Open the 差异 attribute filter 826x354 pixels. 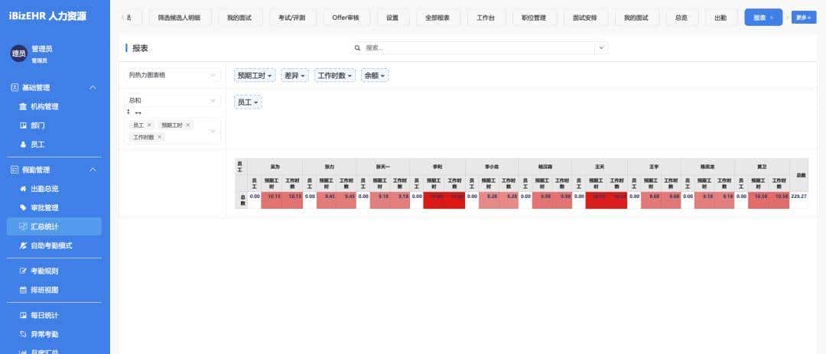pos(294,76)
